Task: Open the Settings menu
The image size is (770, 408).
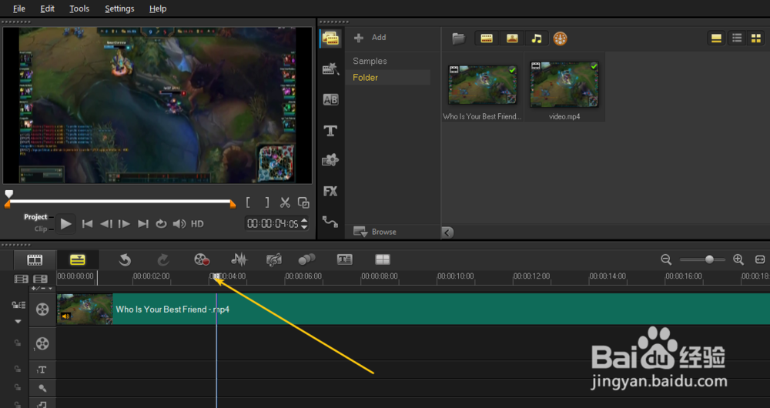Action: (x=119, y=8)
